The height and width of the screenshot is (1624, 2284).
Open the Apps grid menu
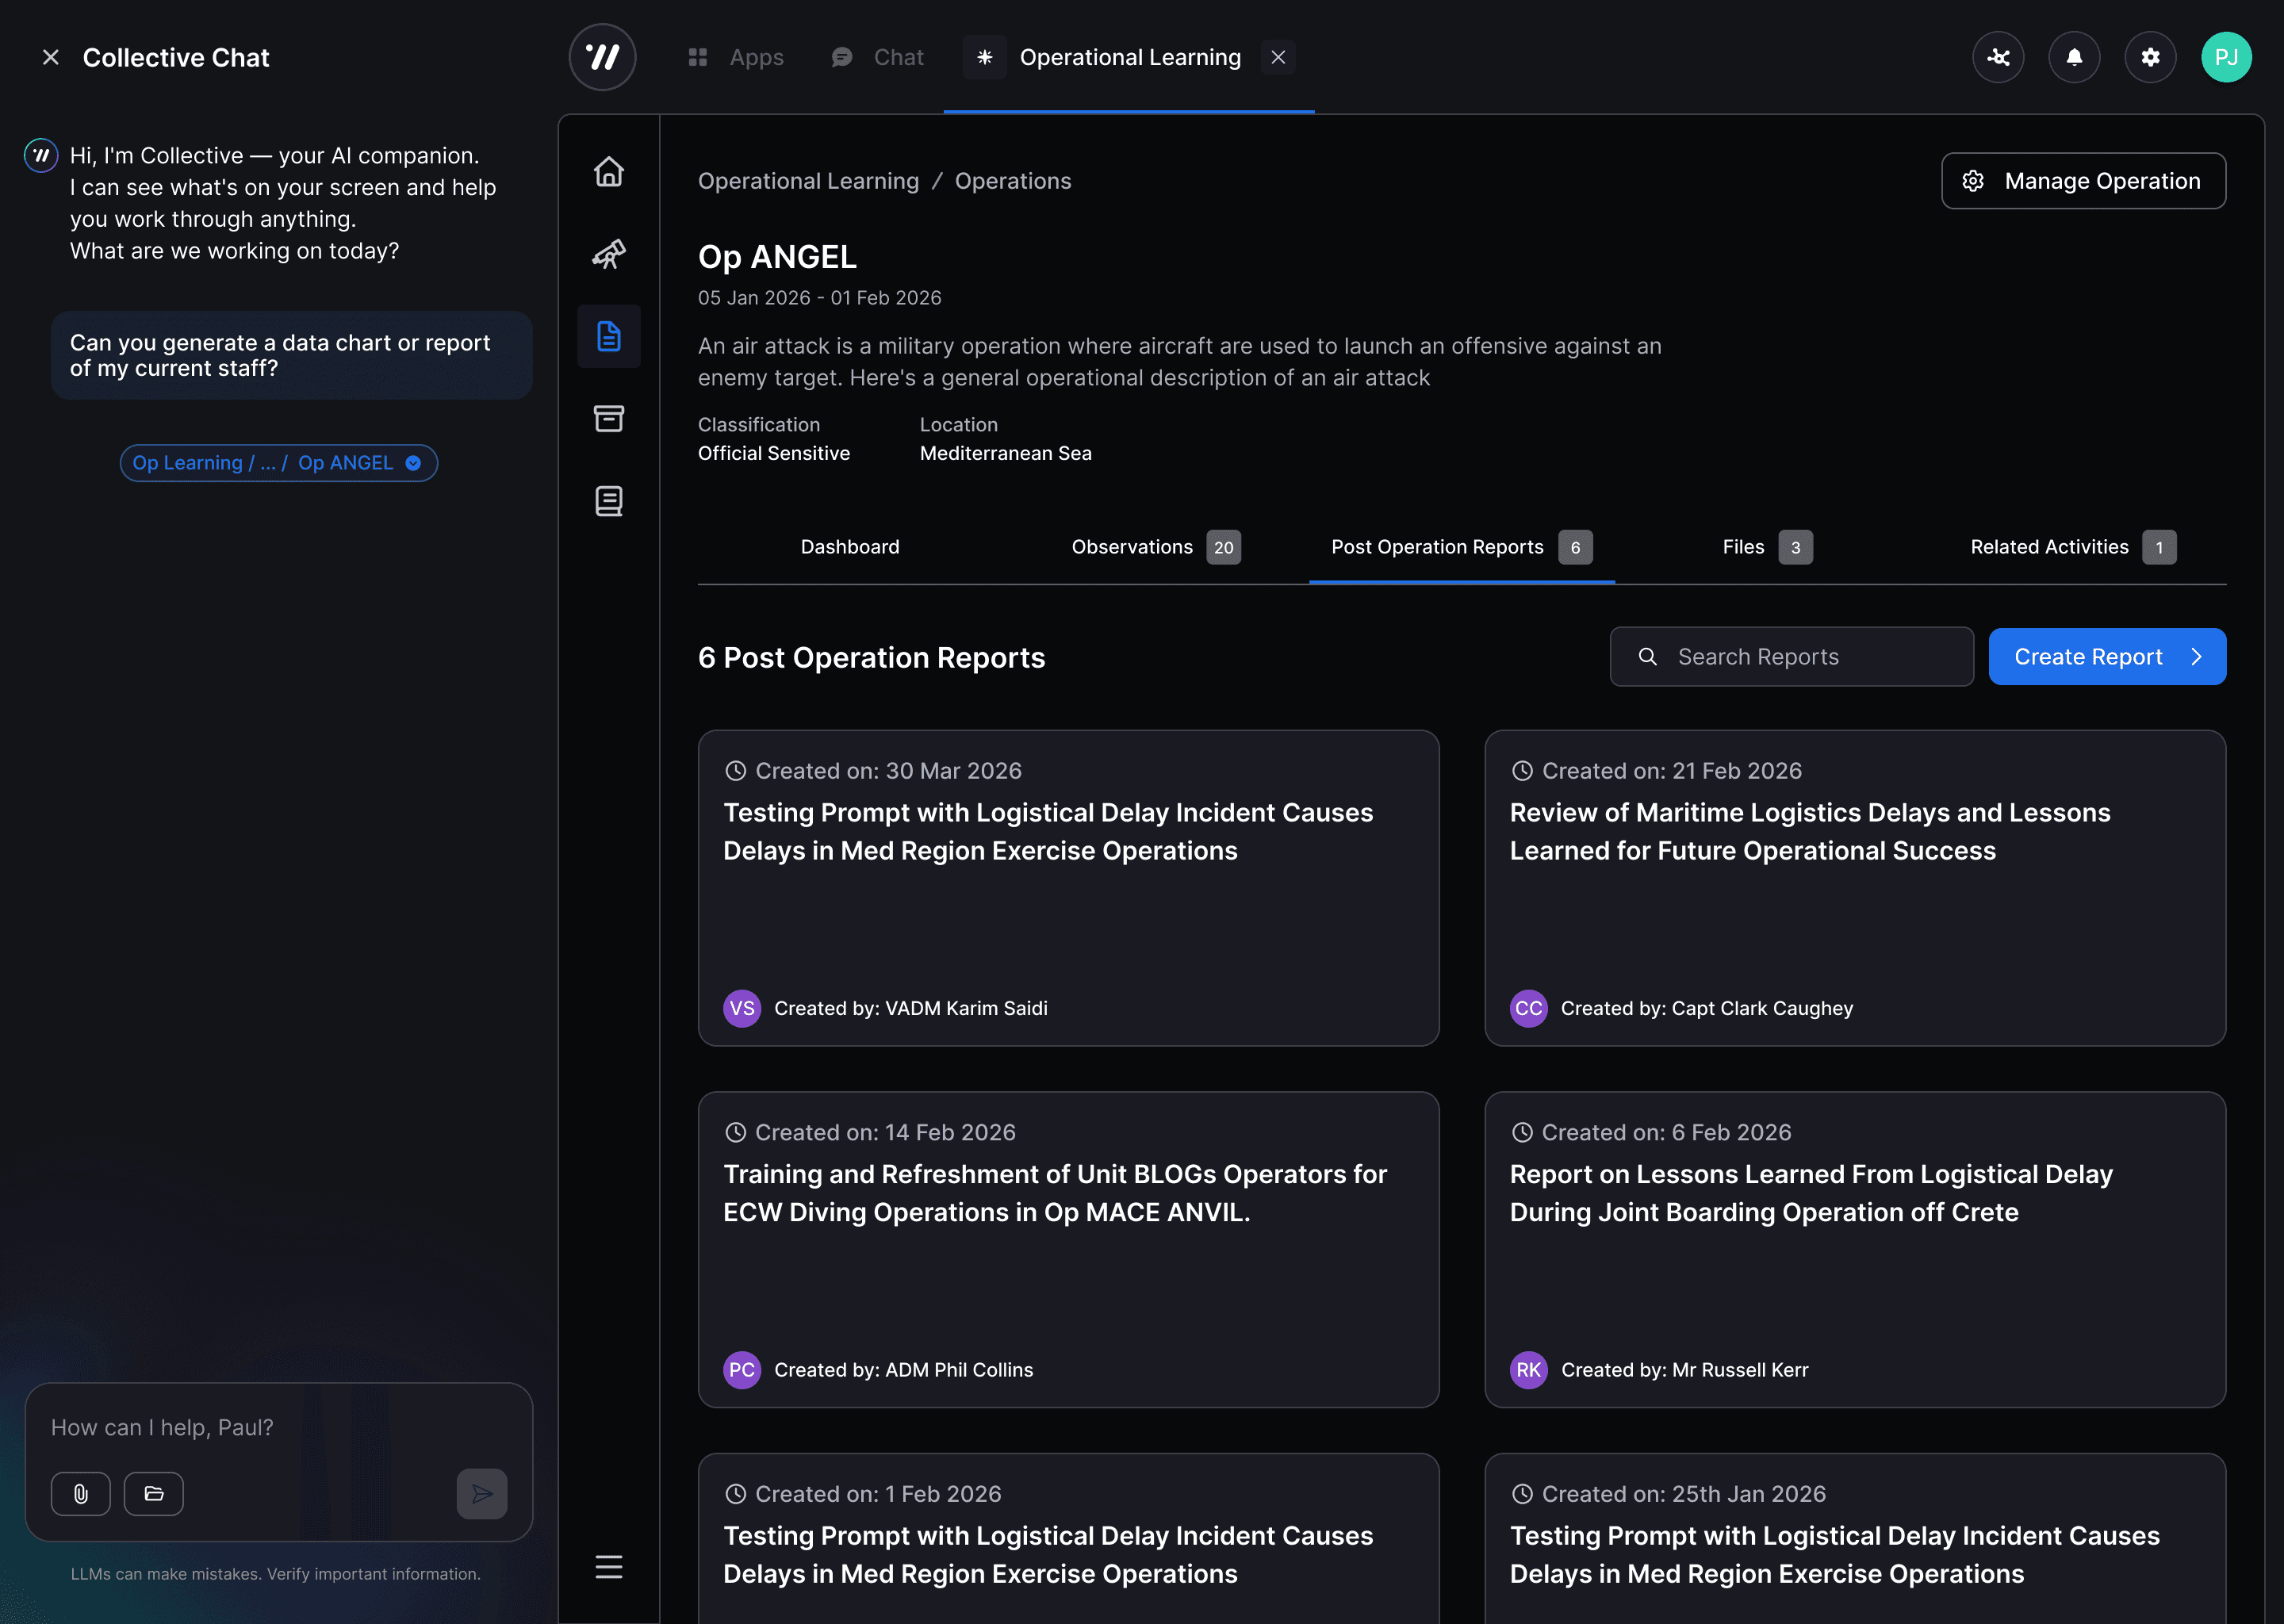(736, 57)
